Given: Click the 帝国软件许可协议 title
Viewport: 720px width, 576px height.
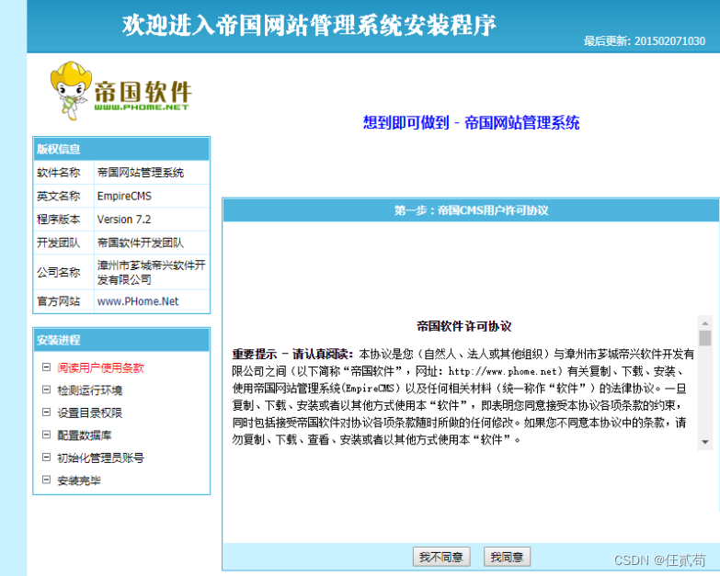Looking at the screenshot, I should pos(463,326).
